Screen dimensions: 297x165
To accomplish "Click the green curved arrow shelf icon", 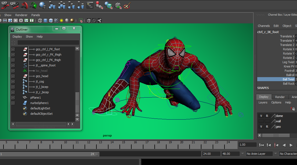I will 34,5.
